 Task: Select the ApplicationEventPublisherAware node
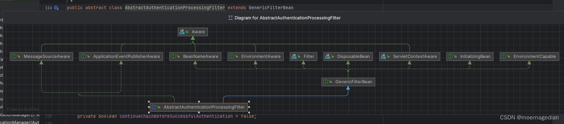pos(121,57)
